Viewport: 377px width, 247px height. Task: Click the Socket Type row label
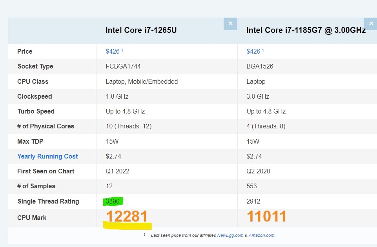click(35, 66)
